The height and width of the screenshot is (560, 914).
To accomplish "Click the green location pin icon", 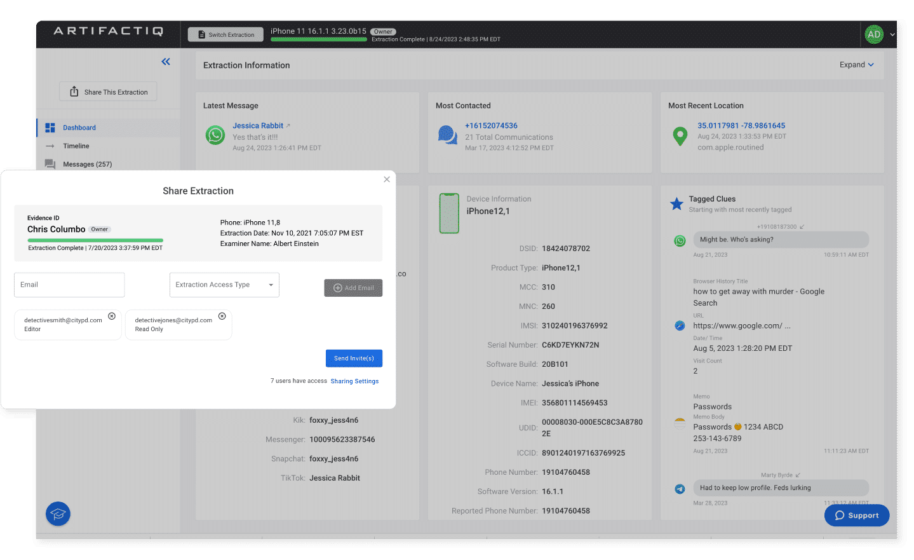I will (x=680, y=136).
